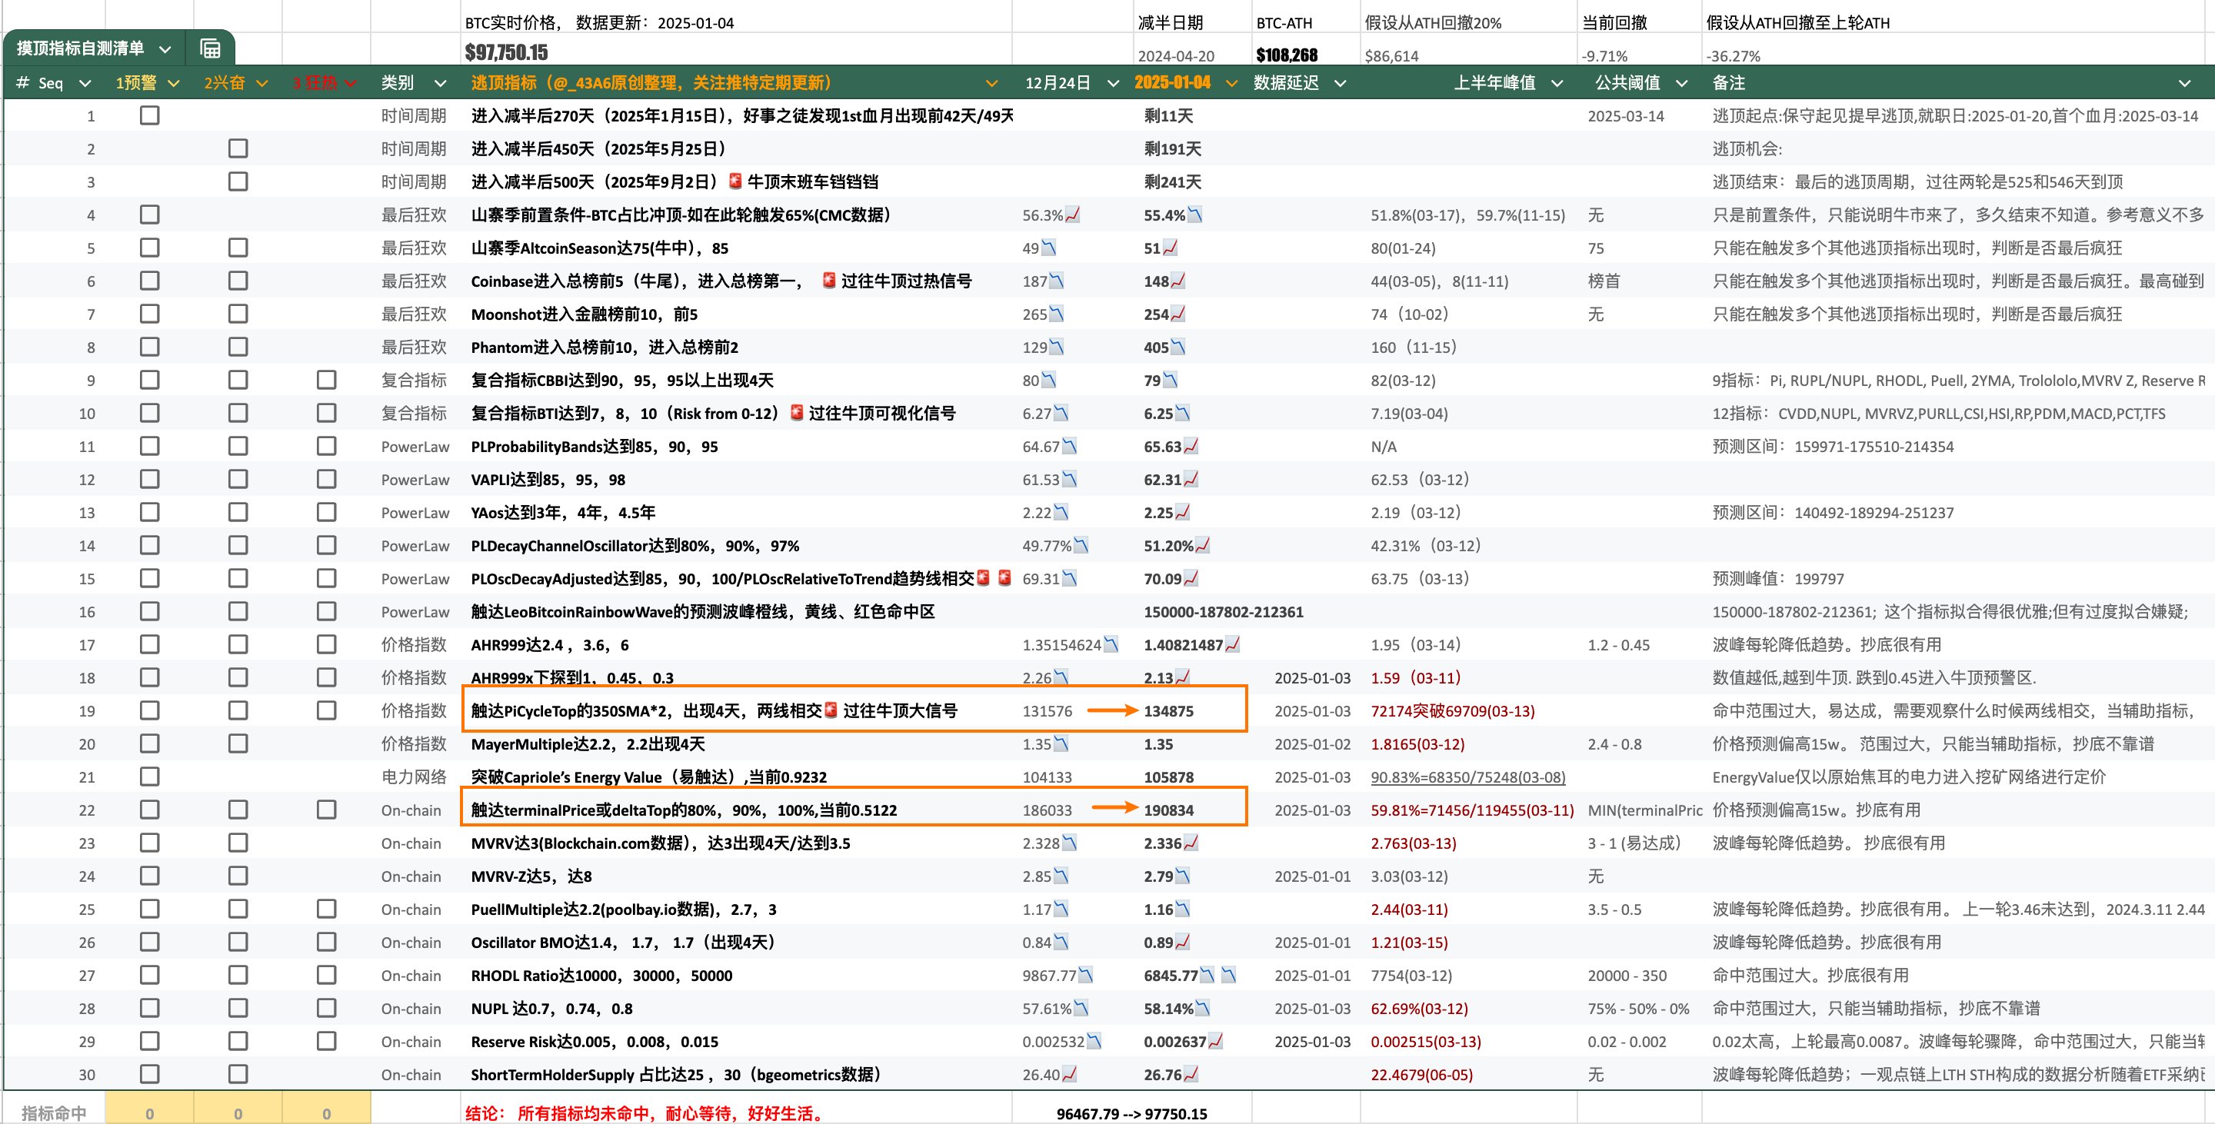
Task: Click the table view icon beside table name
Action: pos(210,48)
